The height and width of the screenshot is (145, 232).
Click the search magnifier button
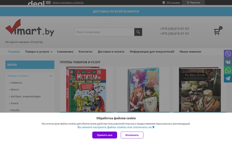tap(138, 32)
